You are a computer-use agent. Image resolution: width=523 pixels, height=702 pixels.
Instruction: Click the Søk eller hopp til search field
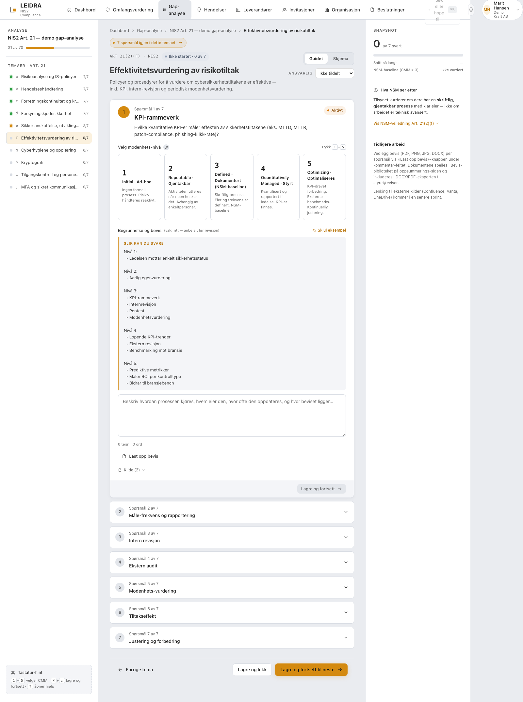click(x=442, y=10)
